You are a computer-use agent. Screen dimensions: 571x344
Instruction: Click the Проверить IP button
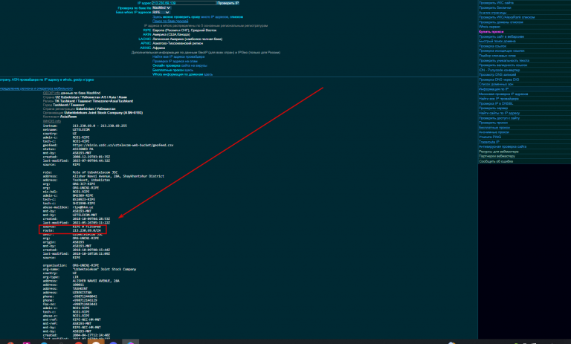pos(228,3)
